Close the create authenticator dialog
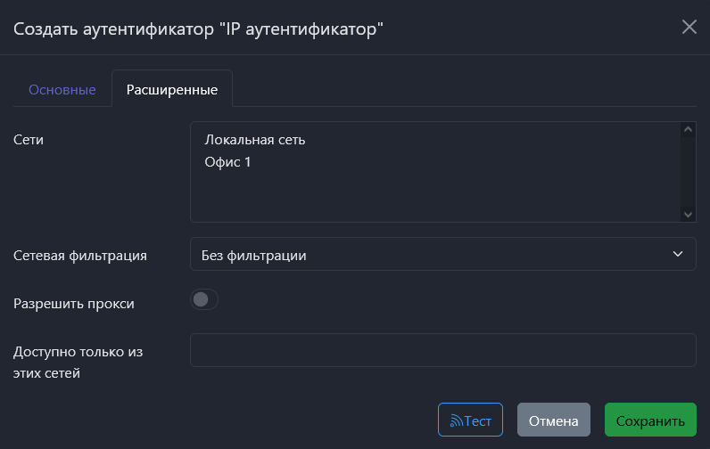 pos(689,27)
